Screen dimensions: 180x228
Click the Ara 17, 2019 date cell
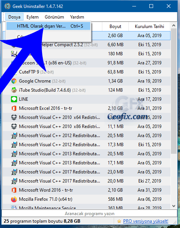(x=149, y=99)
